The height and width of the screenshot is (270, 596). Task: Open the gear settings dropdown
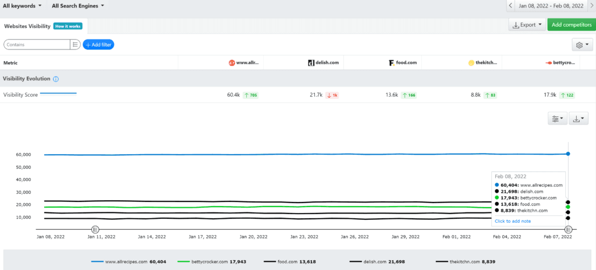click(582, 45)
